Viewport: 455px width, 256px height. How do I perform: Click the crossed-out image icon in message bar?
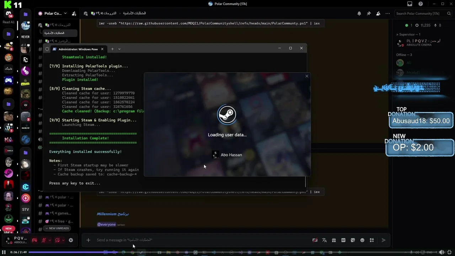coord(315,240)
